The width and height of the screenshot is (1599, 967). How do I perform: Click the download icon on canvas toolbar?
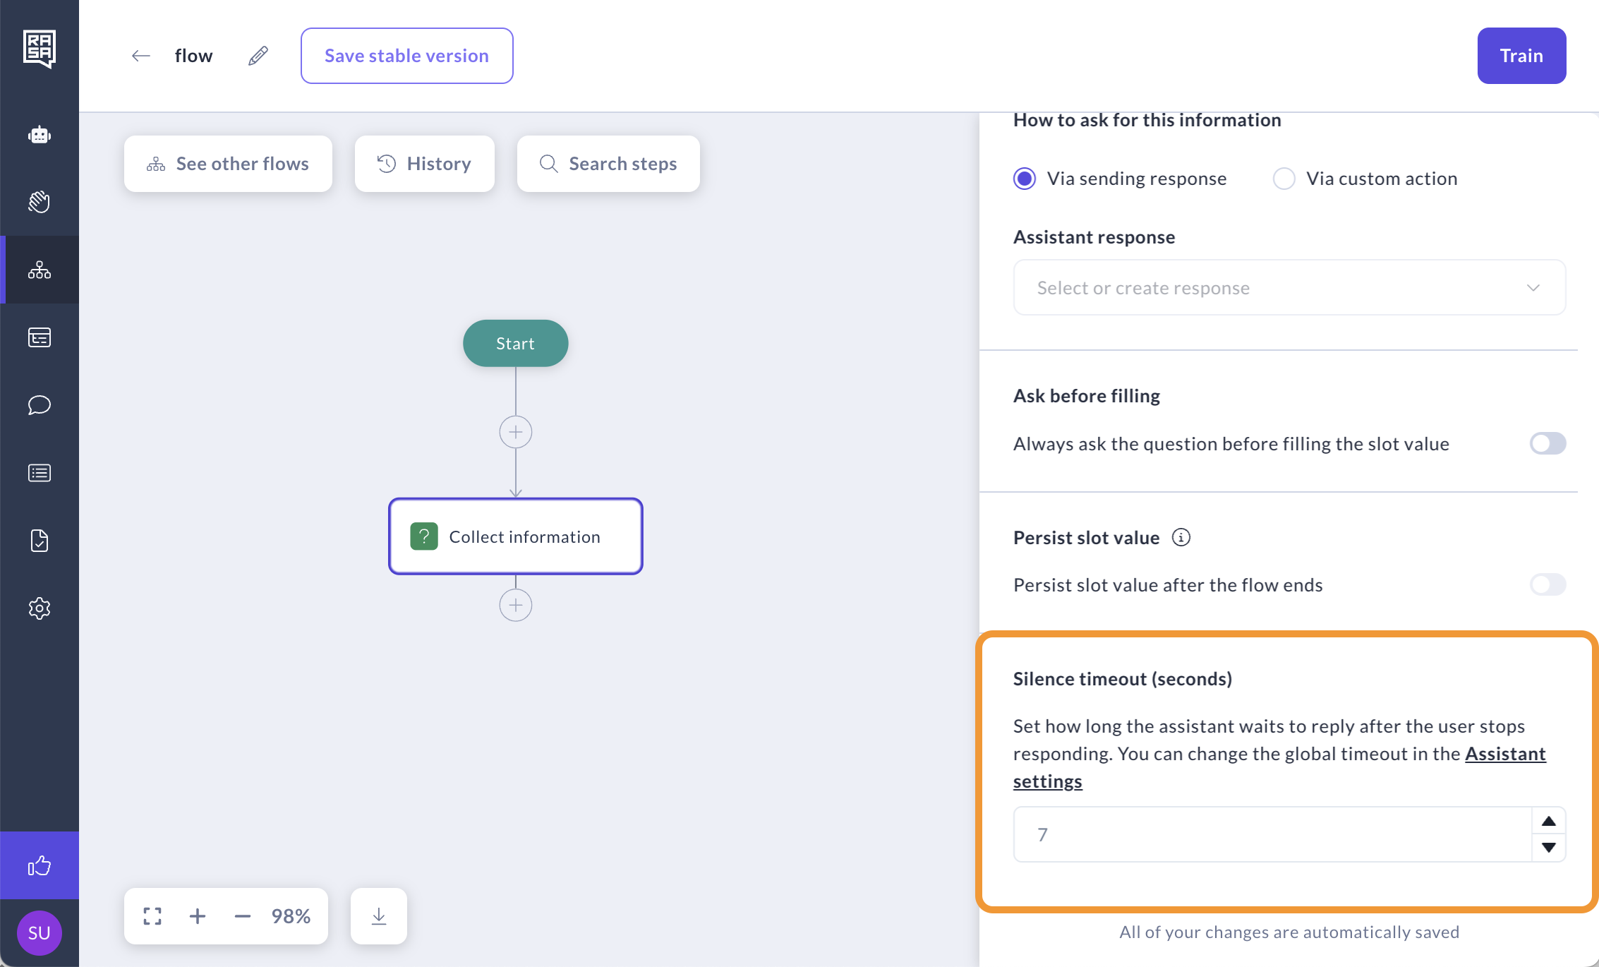379,916
